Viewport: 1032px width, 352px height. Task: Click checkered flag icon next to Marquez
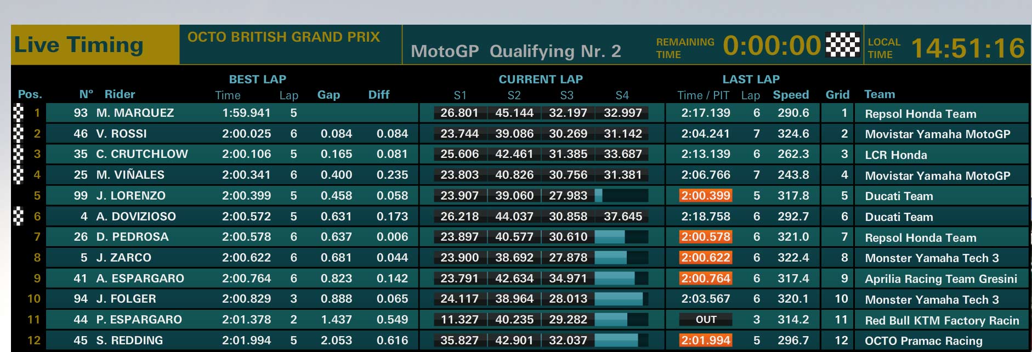pos(19,112)
